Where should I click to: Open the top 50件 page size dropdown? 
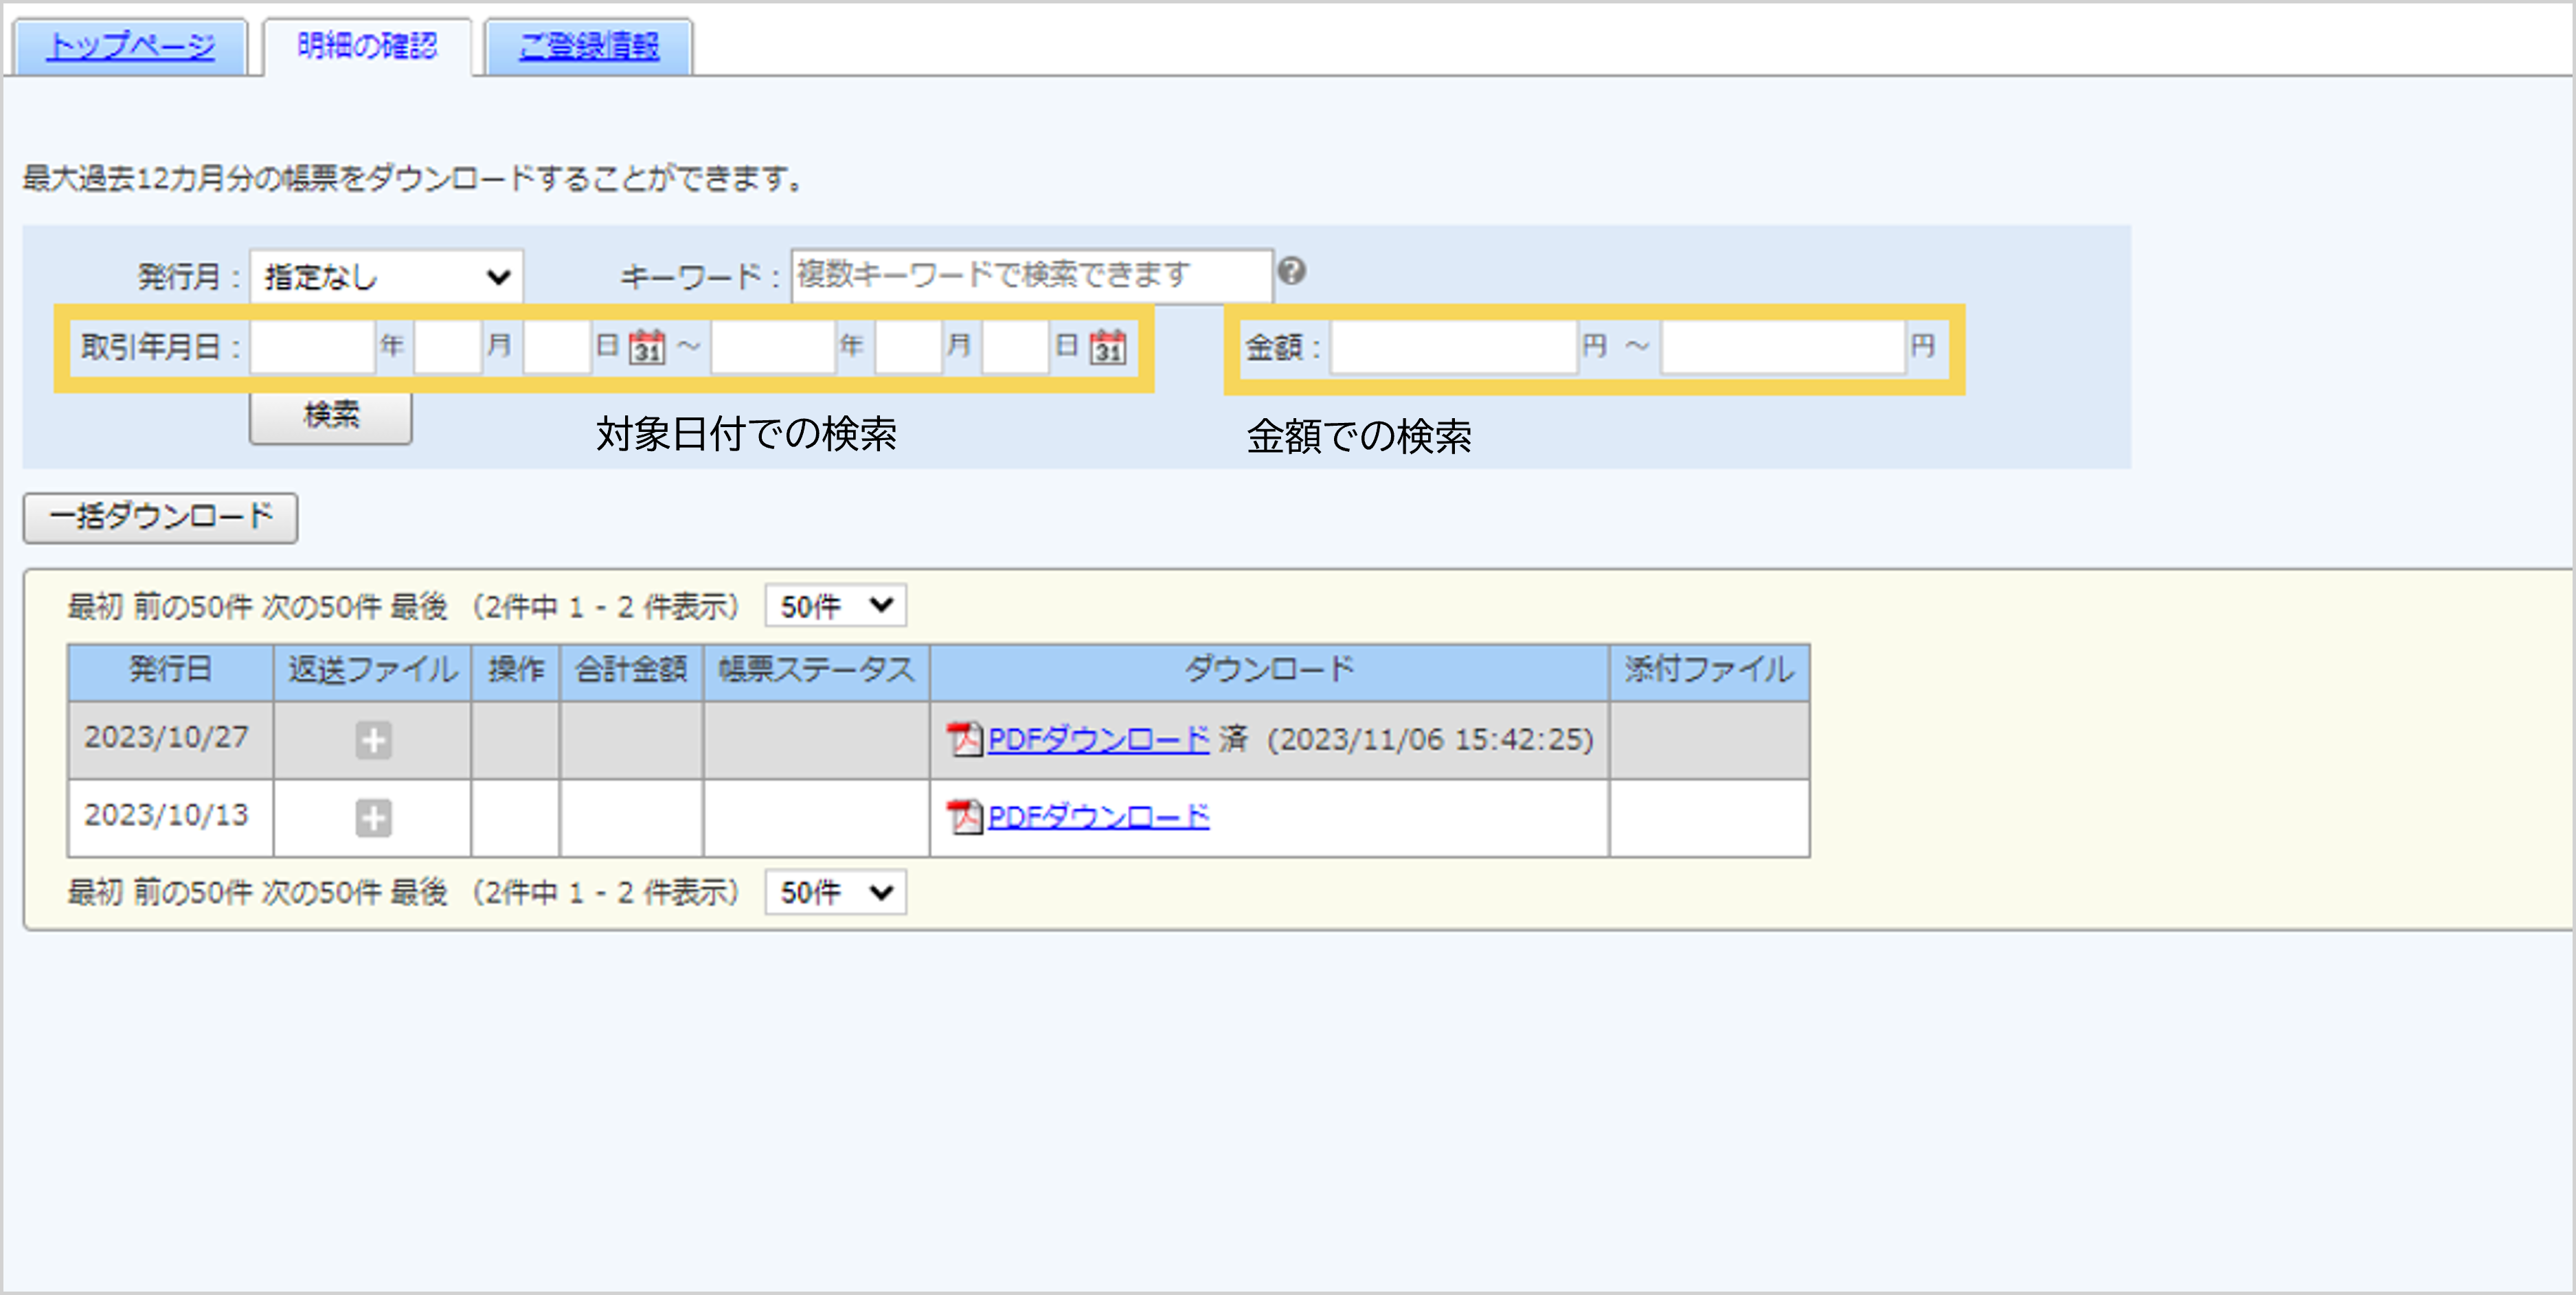tap(834, 604)
